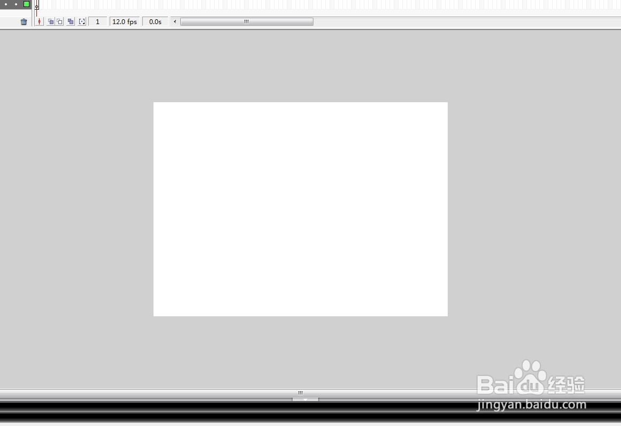Click the white stage canvas
621x426 pixels.
301,209
